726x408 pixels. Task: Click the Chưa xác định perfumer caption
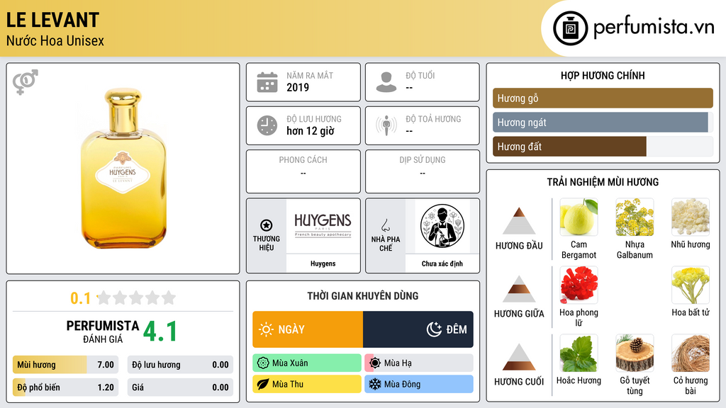[x=442, y=263]
